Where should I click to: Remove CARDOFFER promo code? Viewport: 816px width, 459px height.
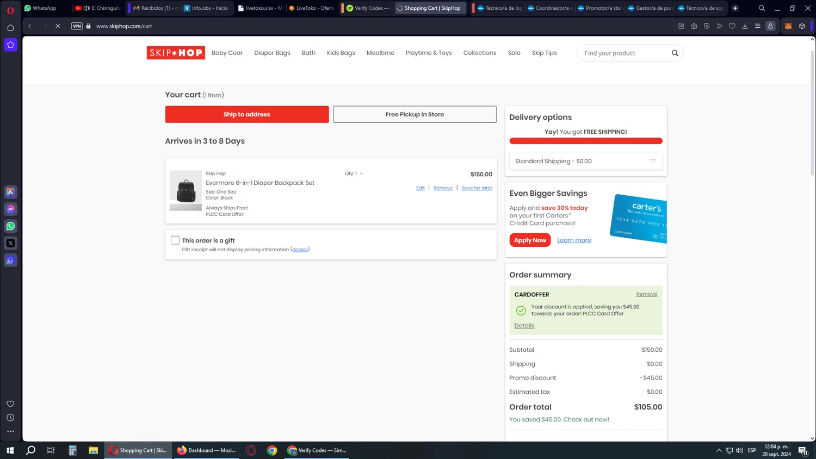click(x=647, y=294)
